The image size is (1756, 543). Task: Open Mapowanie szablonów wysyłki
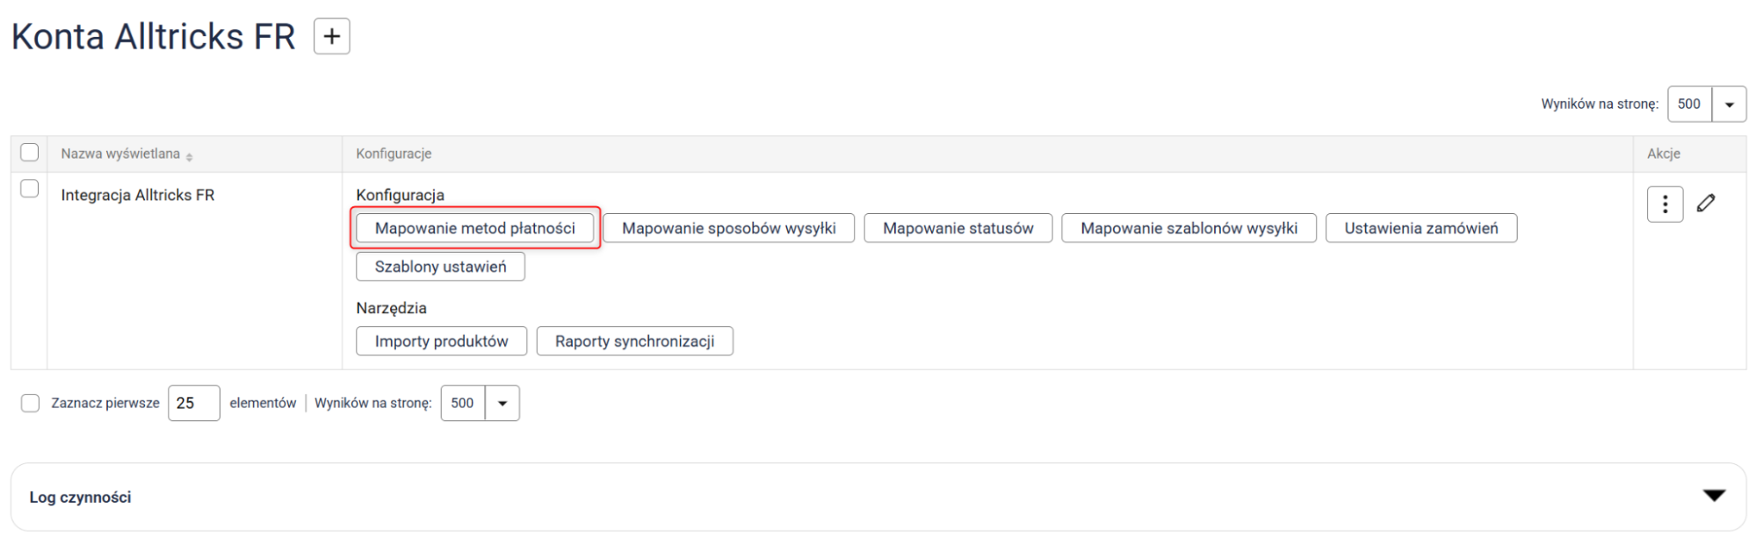(1188, 228)
